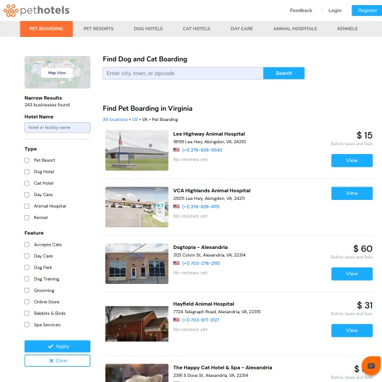View VCA Highlands Animal Hospital listing
This screenshot has width=382, height=382.
[352, 193]
